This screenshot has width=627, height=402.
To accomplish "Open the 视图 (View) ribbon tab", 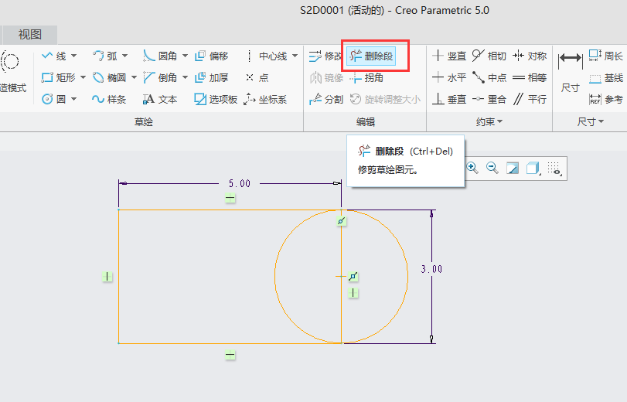I will point(30,34).
